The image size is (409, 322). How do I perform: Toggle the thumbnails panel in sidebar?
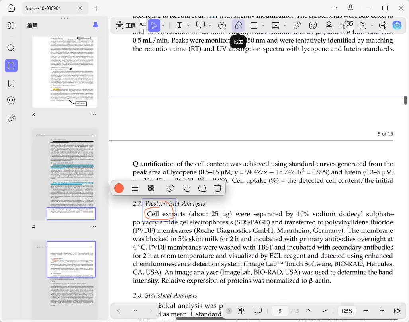click(x=11, y=66)
